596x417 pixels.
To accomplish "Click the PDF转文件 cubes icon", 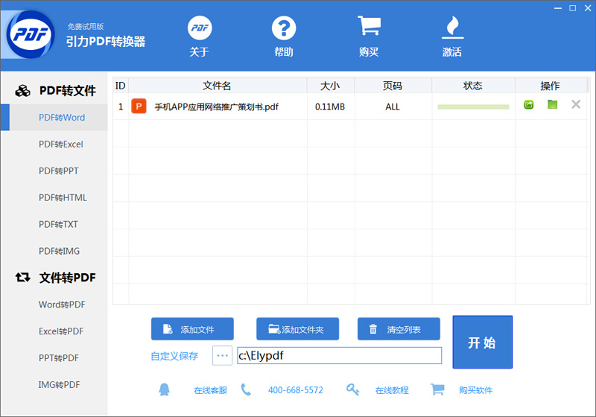I will click(23, 91).
